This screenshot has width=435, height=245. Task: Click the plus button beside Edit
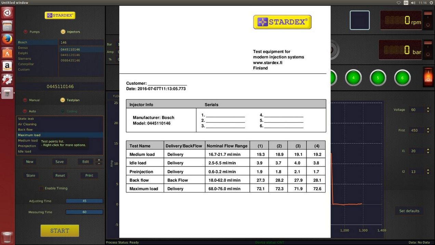click(99, 160)
